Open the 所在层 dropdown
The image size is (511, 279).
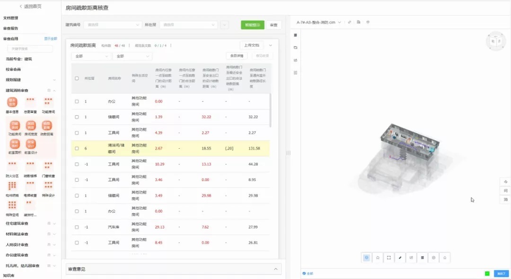pyautogui.click(x=188, y=25)
